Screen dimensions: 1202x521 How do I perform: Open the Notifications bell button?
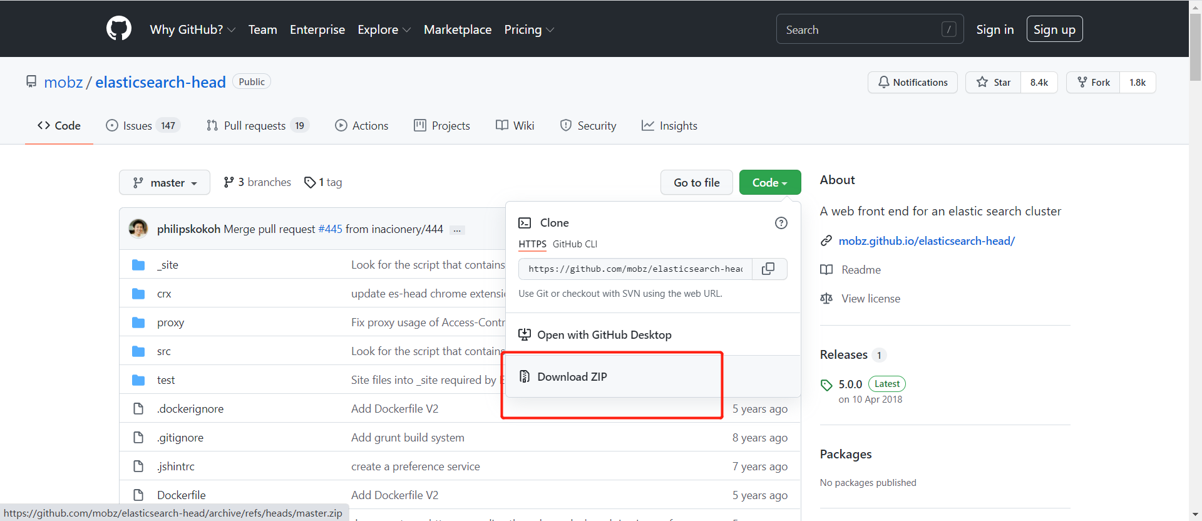(912, 83)
